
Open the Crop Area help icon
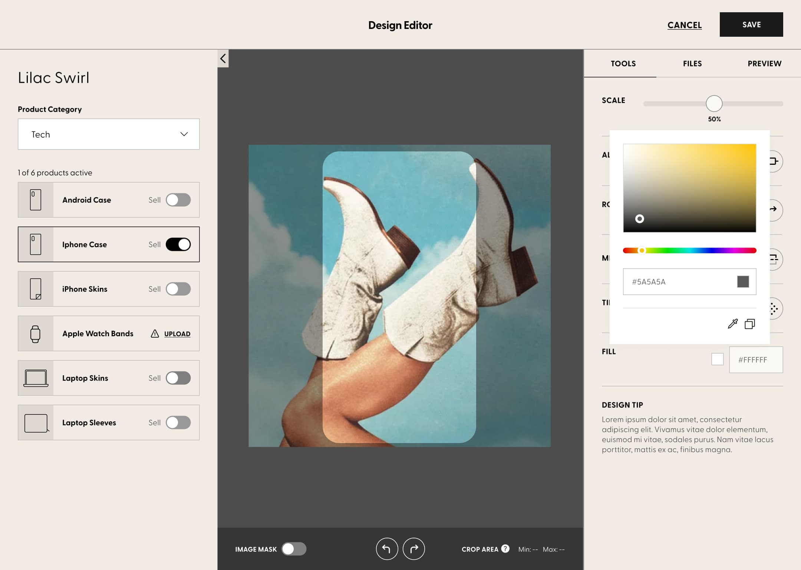(x=505, y=548)
